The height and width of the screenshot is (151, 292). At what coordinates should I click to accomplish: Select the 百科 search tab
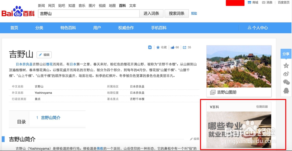point(122,6)
